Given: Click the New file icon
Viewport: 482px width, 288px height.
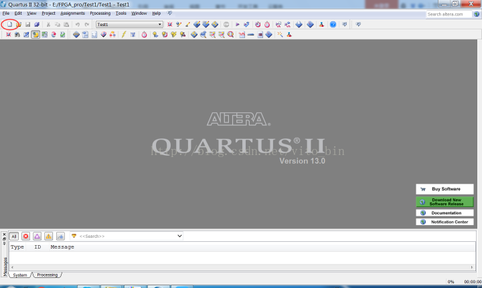Looking at the screenshot, I should click(9, 24).
